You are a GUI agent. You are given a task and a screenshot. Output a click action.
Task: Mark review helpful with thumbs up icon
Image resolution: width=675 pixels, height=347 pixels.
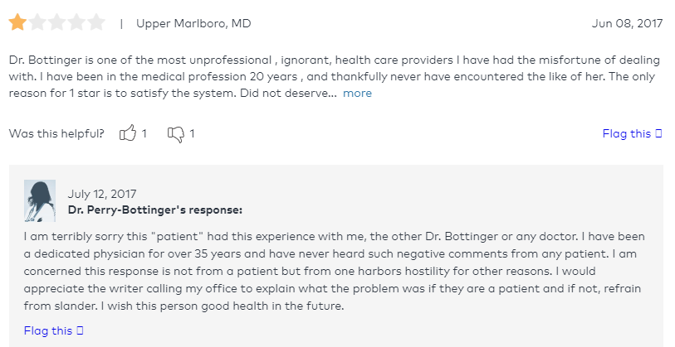coord(128,133)
